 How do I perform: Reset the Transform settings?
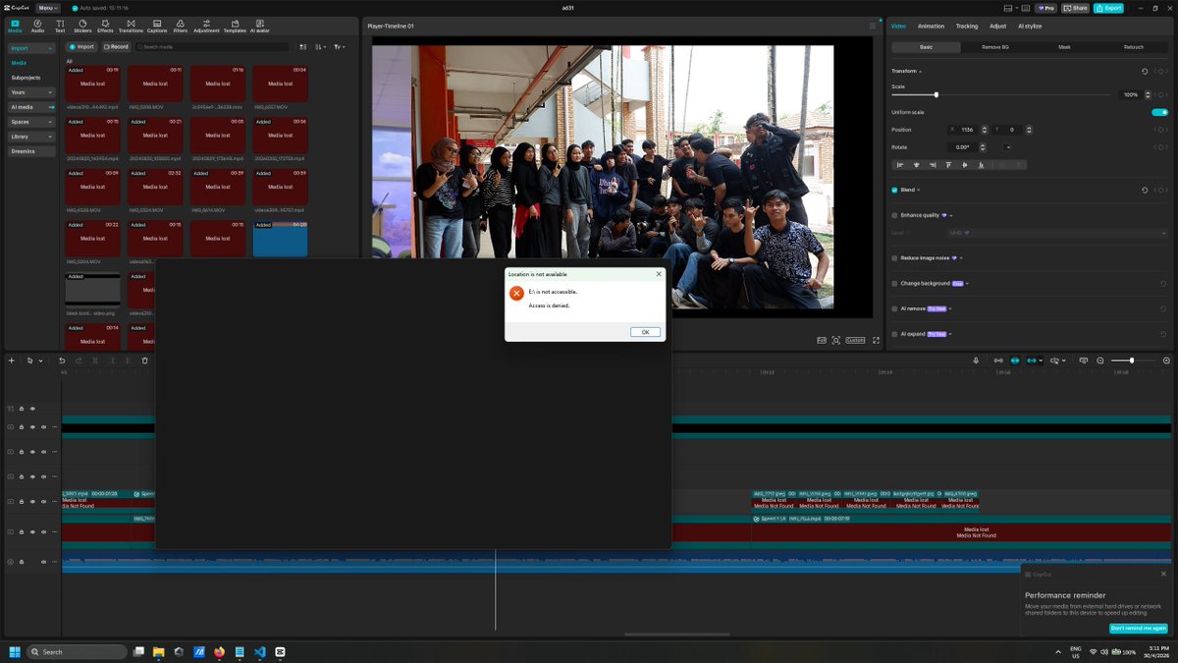[1145, 71]
